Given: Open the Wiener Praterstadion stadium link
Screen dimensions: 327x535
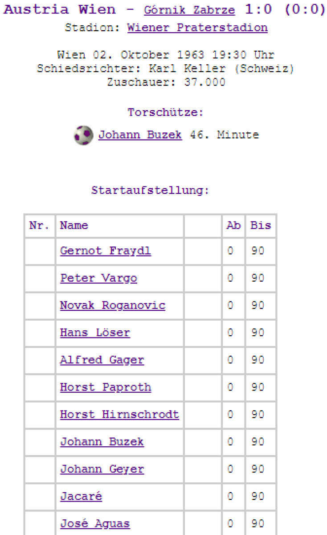Looking at the screenshot, I should click(197, 28).
